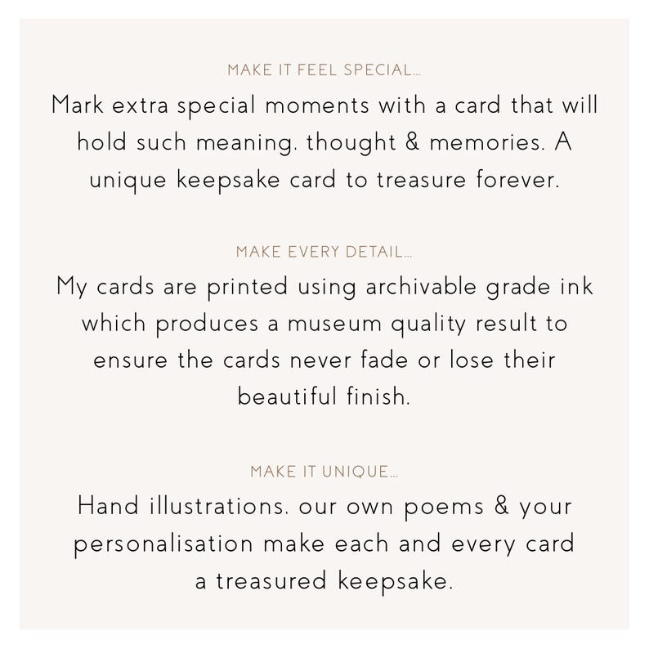Click the final line 'a treasured keepsake.'
This screenshot has height=649, width=649.
pos(324,581)
